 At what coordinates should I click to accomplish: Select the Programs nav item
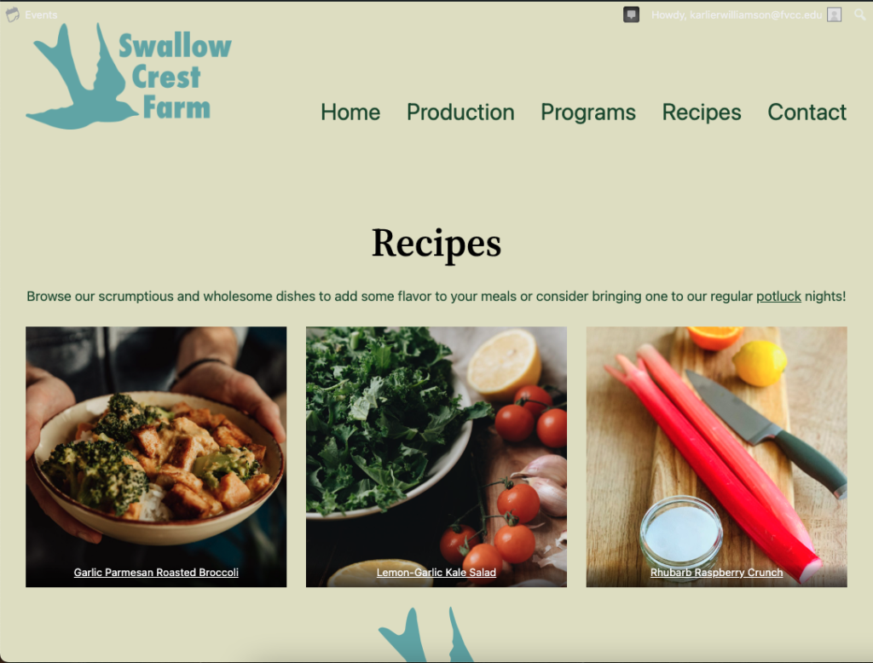pyautogui.click(x=588, y=112)
